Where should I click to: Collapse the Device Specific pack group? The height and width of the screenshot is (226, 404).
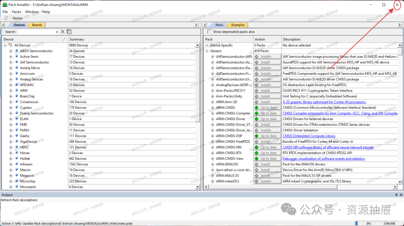click(x=207, y=45)
